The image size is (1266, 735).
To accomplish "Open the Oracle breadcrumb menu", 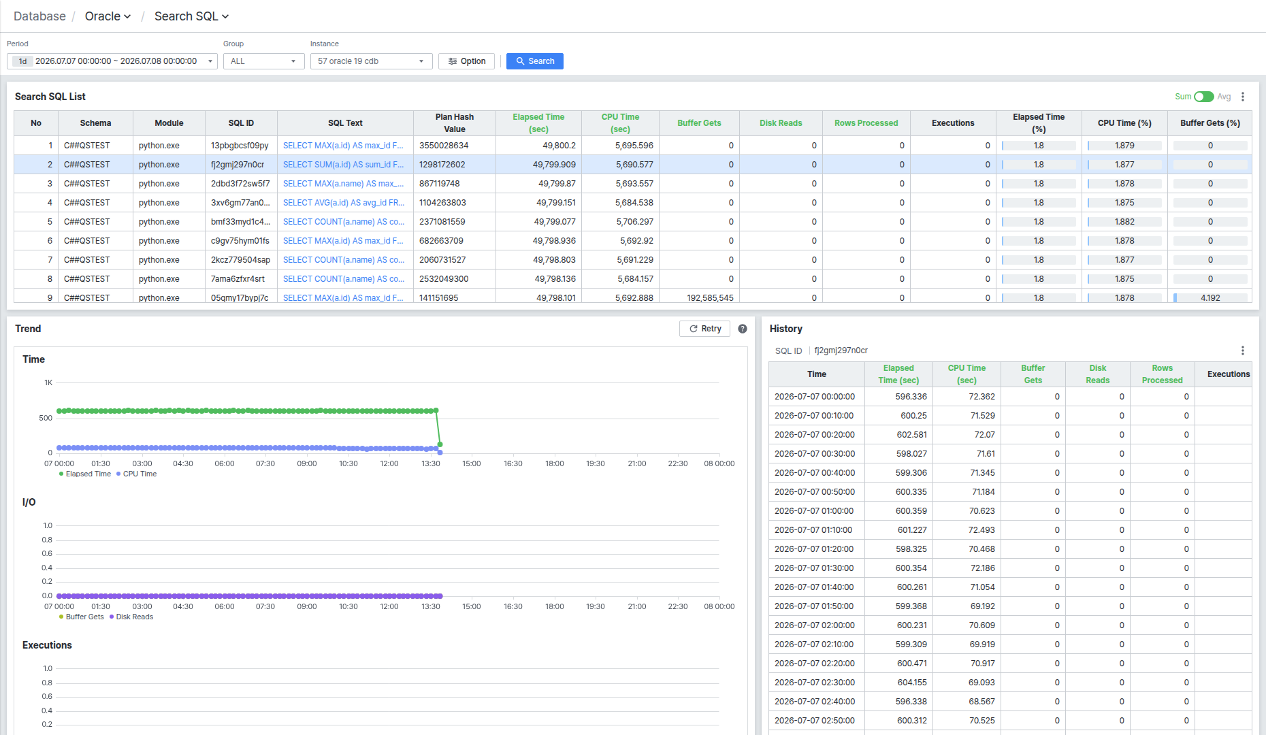I will tap(108, 16).
